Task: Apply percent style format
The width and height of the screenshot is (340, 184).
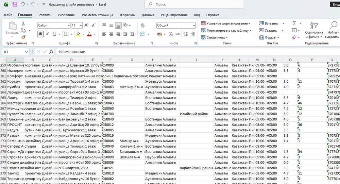Action: click(x=171, y=34)
